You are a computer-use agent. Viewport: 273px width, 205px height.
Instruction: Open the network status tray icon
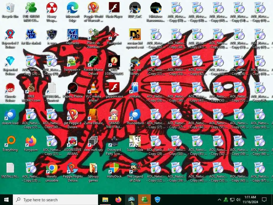pos(232,200)
